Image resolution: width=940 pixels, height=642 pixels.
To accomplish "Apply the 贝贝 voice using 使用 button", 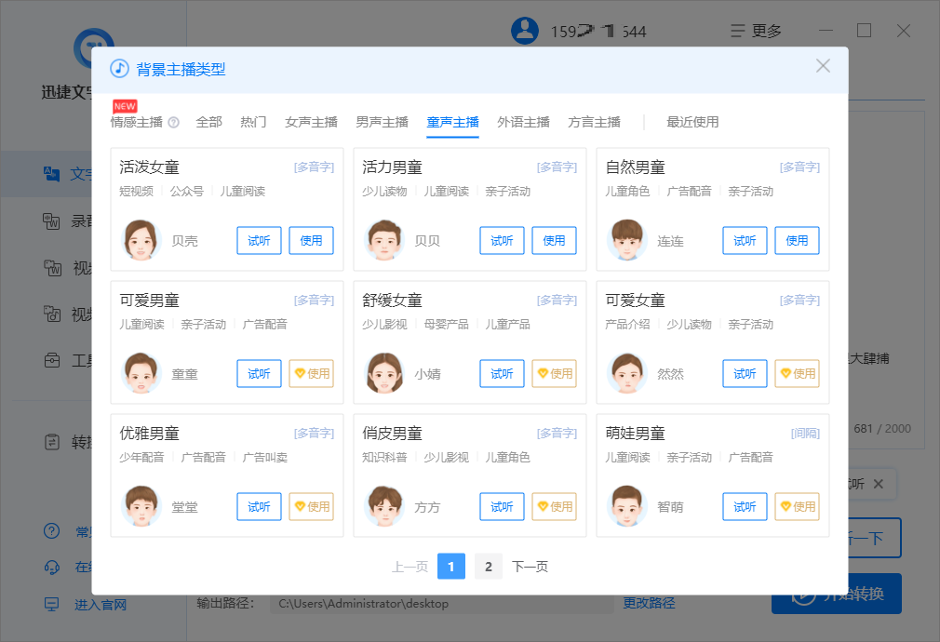I will pos(554,240).
